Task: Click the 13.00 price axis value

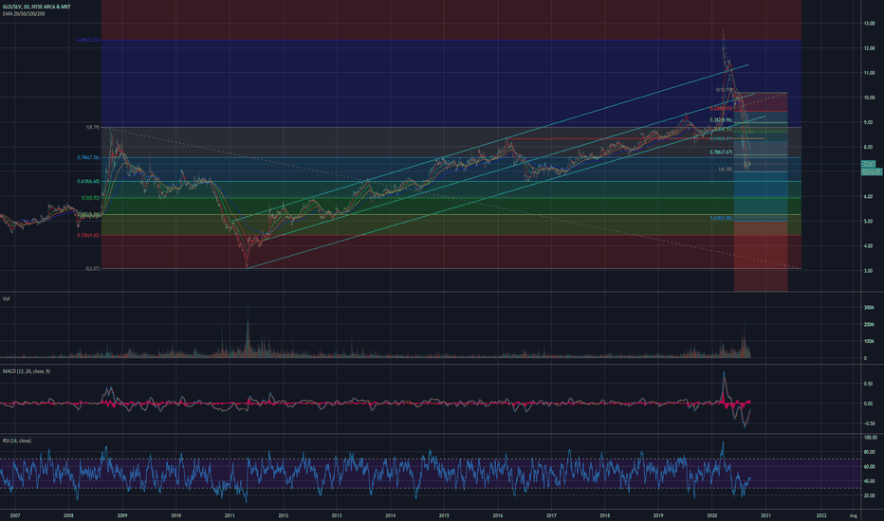Action: pos(869,23)
